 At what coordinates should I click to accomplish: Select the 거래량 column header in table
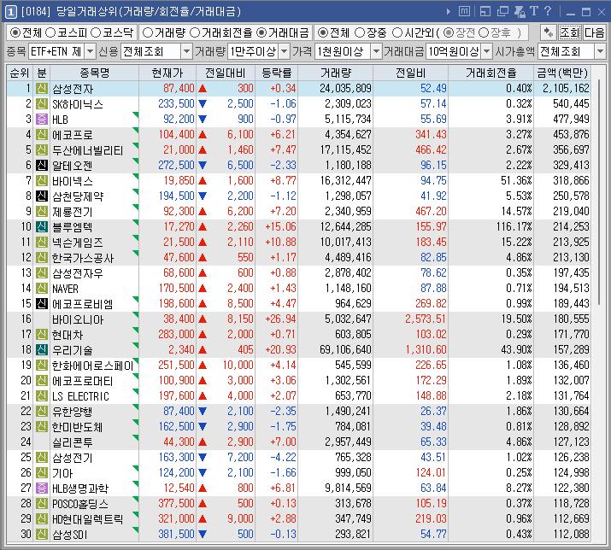[336, 73]
